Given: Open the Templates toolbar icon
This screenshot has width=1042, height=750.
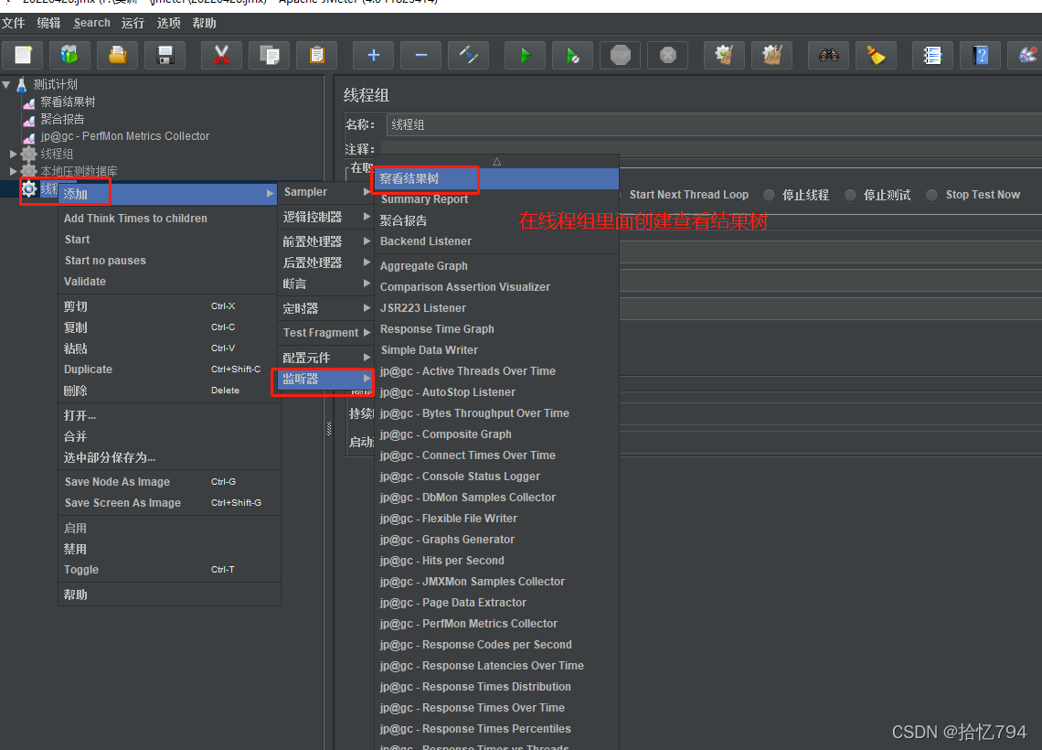Looking at the screenshot, I should [x=69, y=55].
